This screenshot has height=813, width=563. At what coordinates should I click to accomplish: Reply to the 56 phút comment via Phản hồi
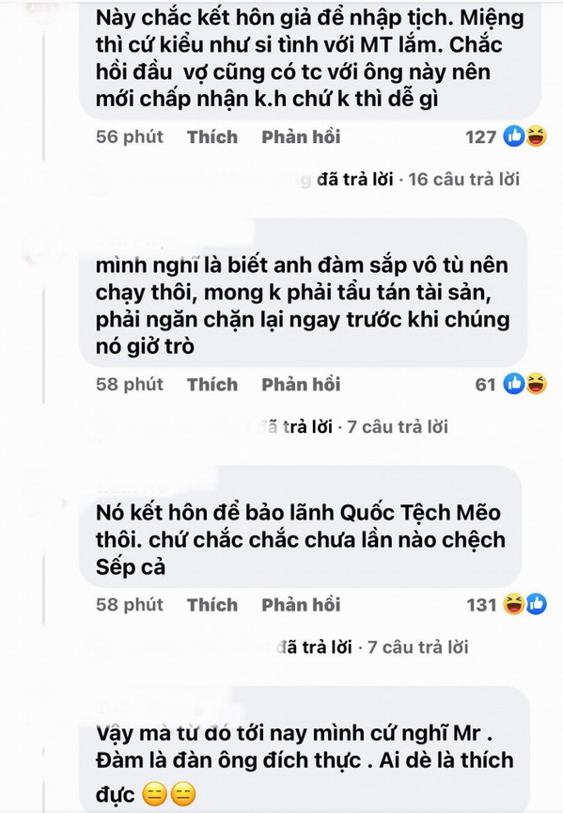[x=301, y=136]
